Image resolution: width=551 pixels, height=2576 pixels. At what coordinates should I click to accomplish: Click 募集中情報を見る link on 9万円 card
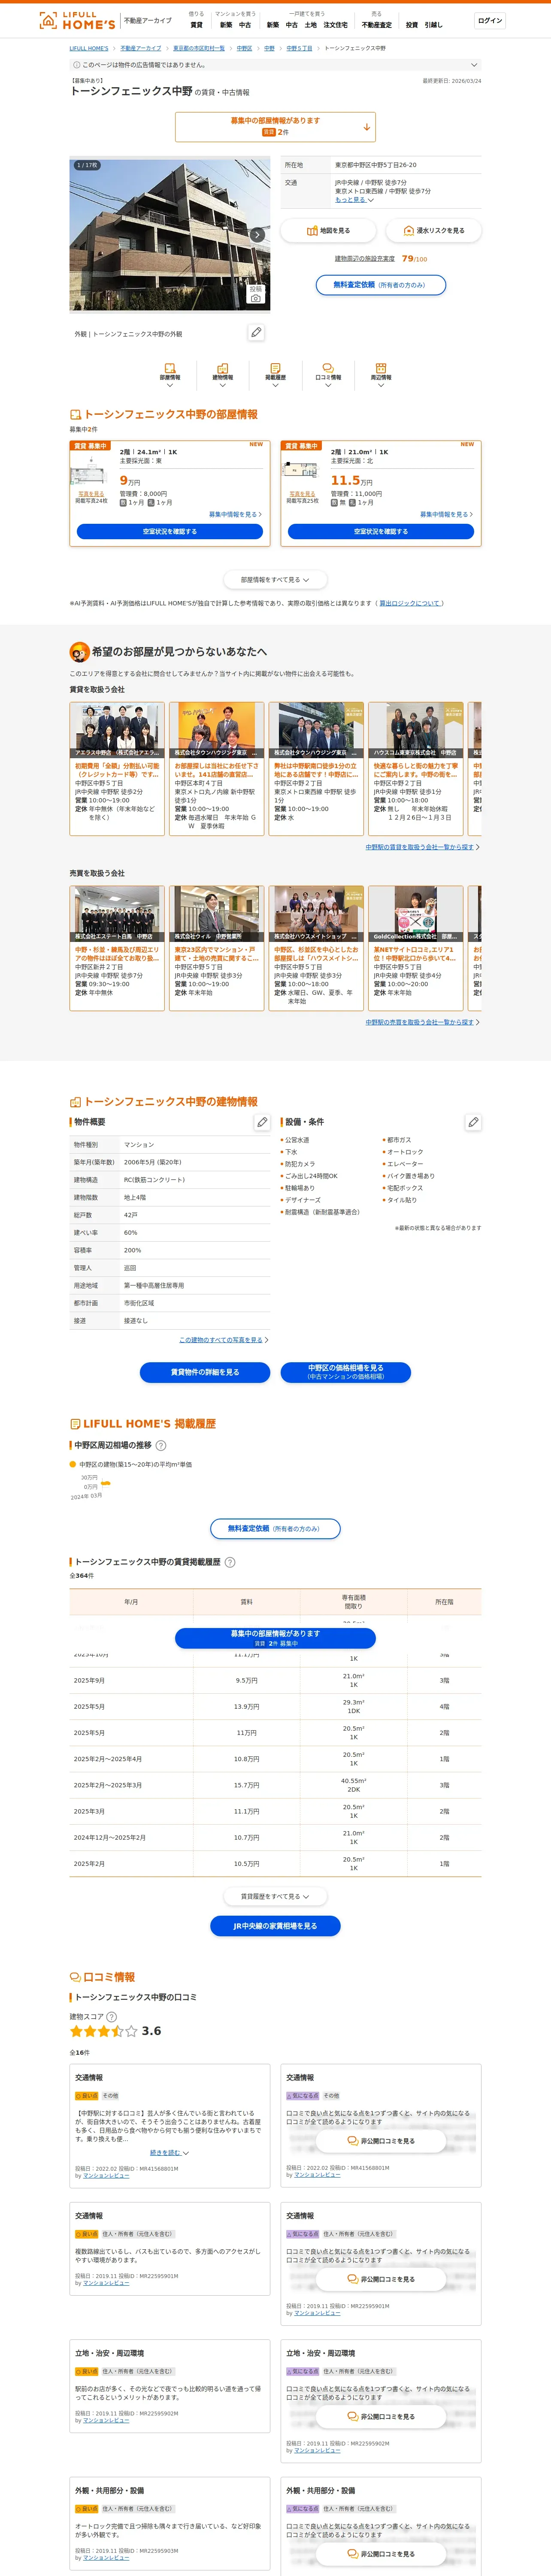click(235, 514)
